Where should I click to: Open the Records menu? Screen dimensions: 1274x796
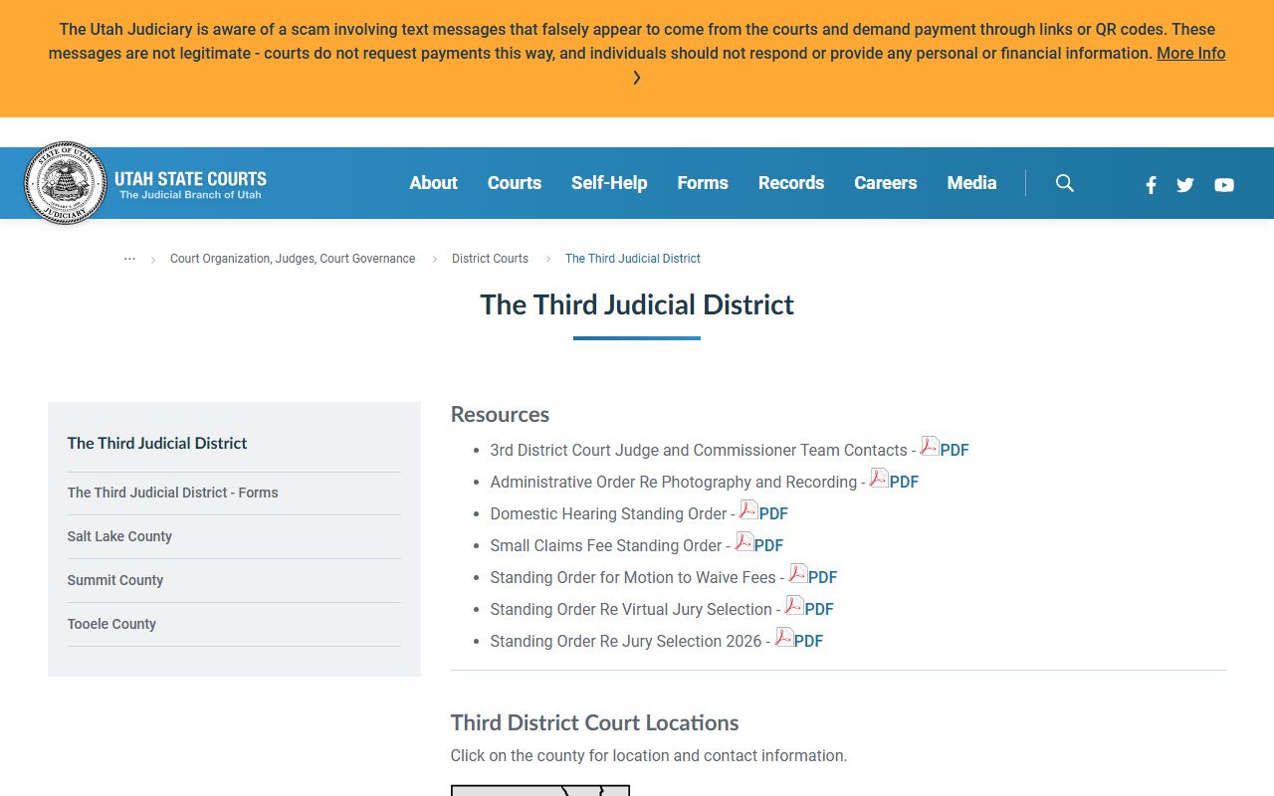(x=791, y=183)
